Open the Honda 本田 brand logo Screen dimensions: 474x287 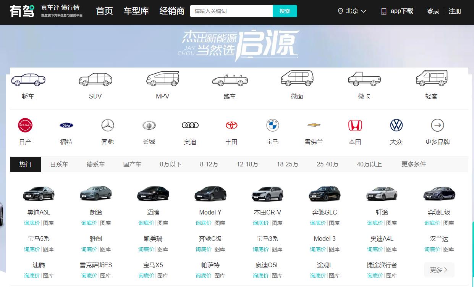pyautogui.click(x=355, y=125)
